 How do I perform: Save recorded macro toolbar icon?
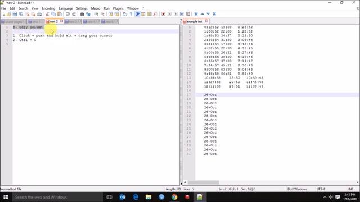tap(188, 14)
